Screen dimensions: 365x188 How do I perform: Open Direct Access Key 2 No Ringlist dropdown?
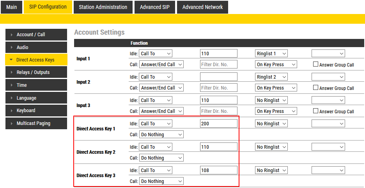[x=271, y=147]
